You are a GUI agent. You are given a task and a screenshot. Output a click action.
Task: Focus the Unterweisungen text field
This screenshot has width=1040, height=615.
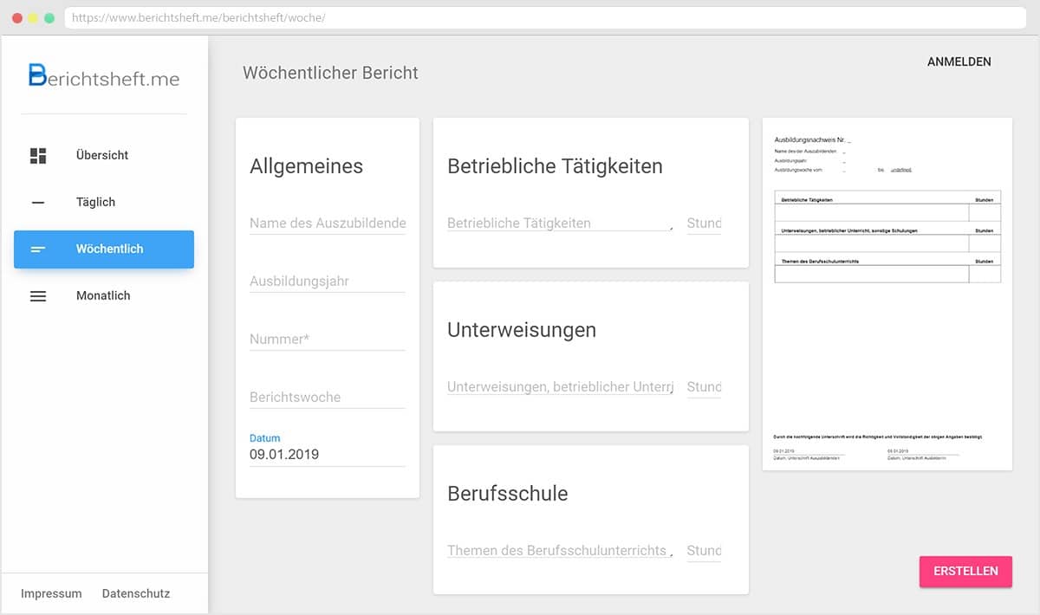click(x=559, y=387)
